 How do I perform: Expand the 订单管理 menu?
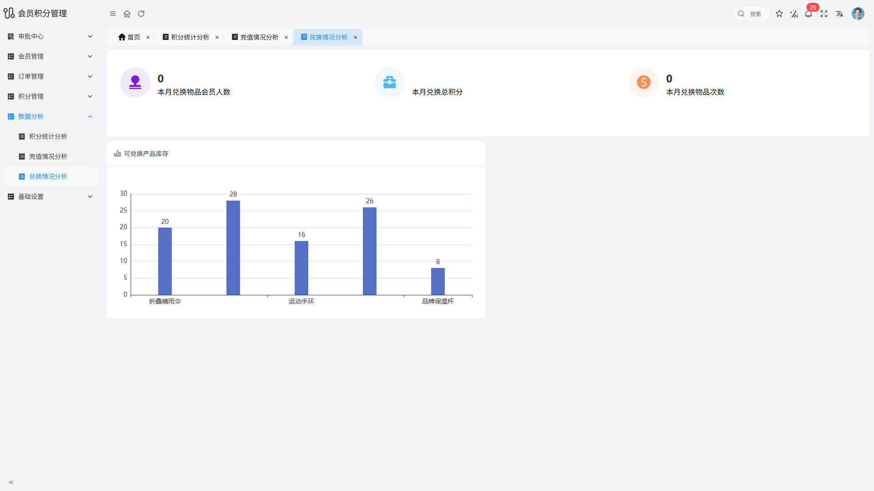tap(50, 76)
